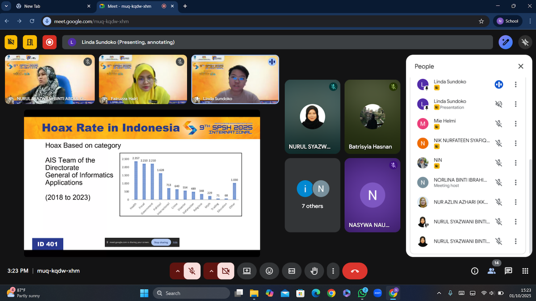Click Stop sharing on the presented slide
The width and height of the screenshot is (536, 301).
coord(160,242)
